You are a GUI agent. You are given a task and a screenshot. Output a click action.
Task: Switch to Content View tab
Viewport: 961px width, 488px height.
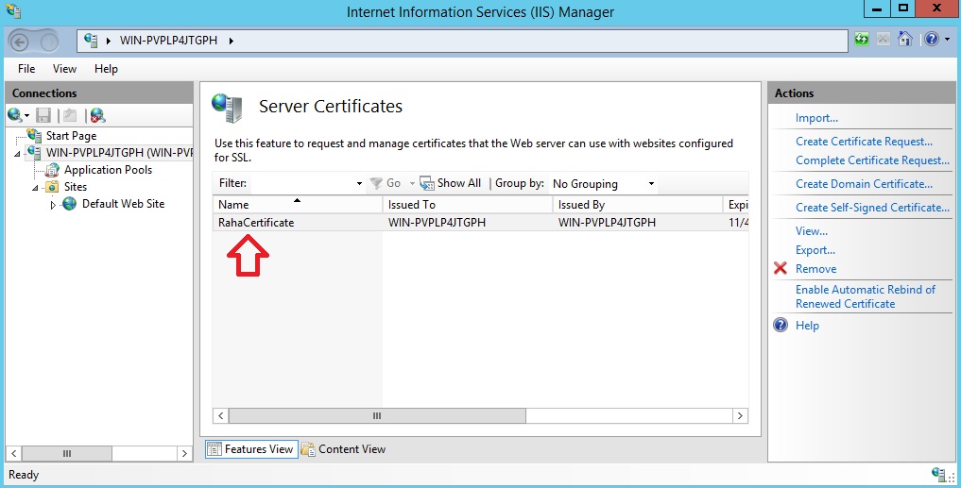tap(343, 449)
